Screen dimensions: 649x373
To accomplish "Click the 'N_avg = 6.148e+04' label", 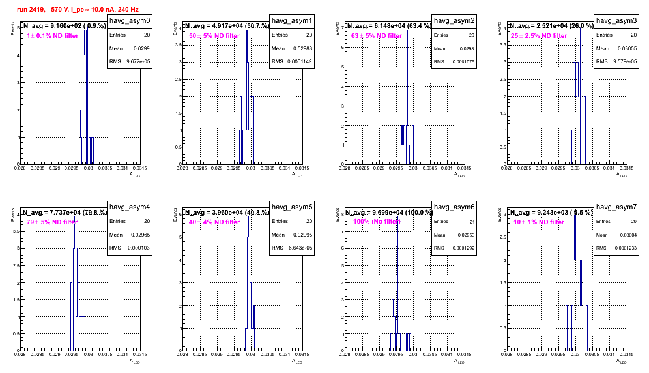I will [389, 25].
